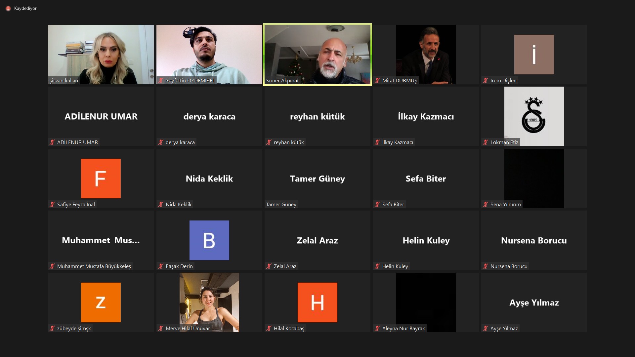The width and height of the screenshot is (635, 357).
Task: Click muted mic icon beside Lokman Etiz
Action: point(486,142)
